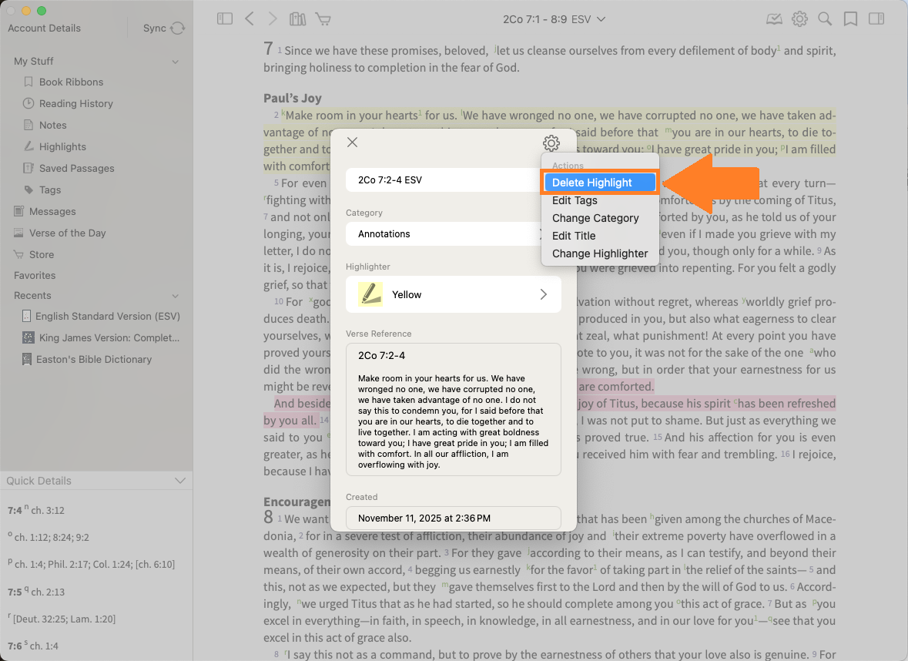Image resolution: width=908 pixels, height=661 pixels.
Task: Open the library books icon
Action: [x=297, y=19]
